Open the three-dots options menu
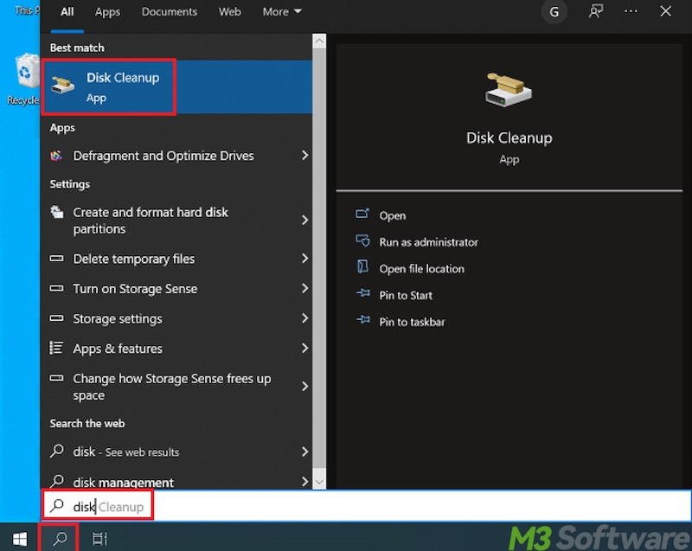The image size is (692, 551). [x=631, y=11]
